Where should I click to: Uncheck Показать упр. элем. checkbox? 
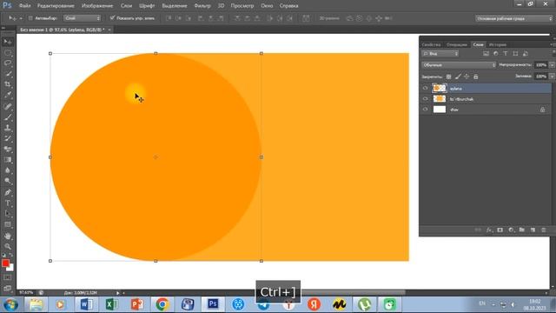112,17
